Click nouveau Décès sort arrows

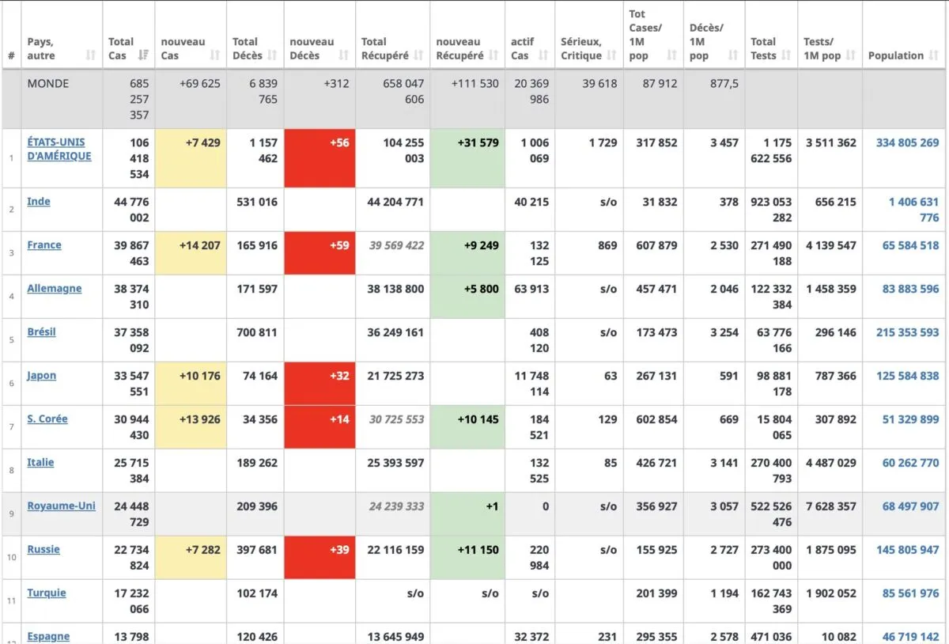[x=344, y=55]
